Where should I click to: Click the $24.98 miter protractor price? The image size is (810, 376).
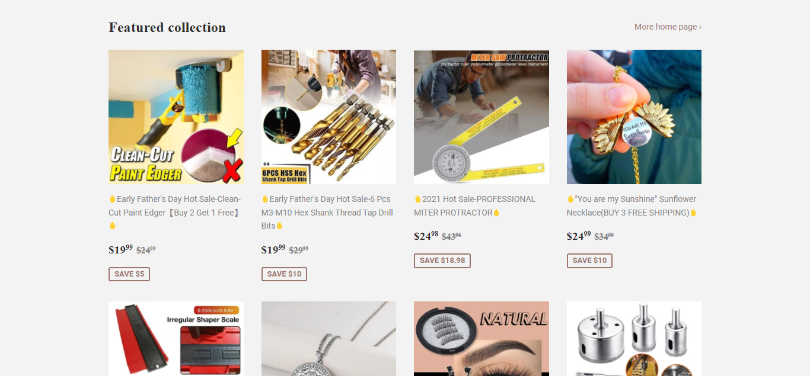point(426,236)
